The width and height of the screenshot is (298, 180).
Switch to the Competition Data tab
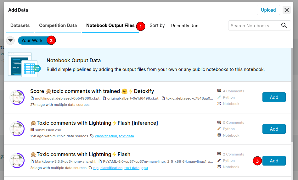coord(58,25)
